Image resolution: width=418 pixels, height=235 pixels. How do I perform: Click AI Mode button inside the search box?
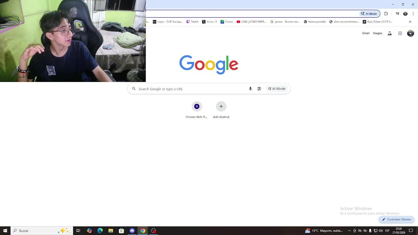(x=277, y=89)
